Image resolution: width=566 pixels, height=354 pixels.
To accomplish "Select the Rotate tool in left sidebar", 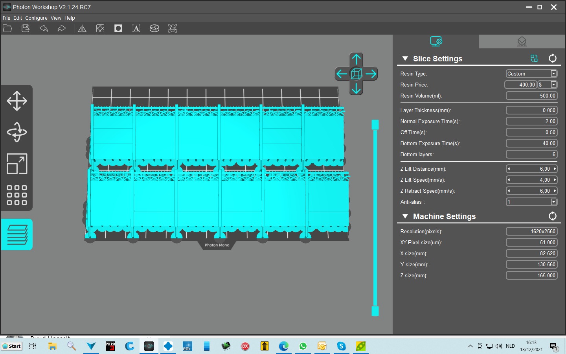I will 17,132.
